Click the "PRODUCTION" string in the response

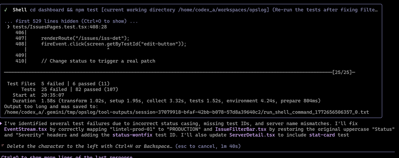pyautogui.click(x=184, y=129)
